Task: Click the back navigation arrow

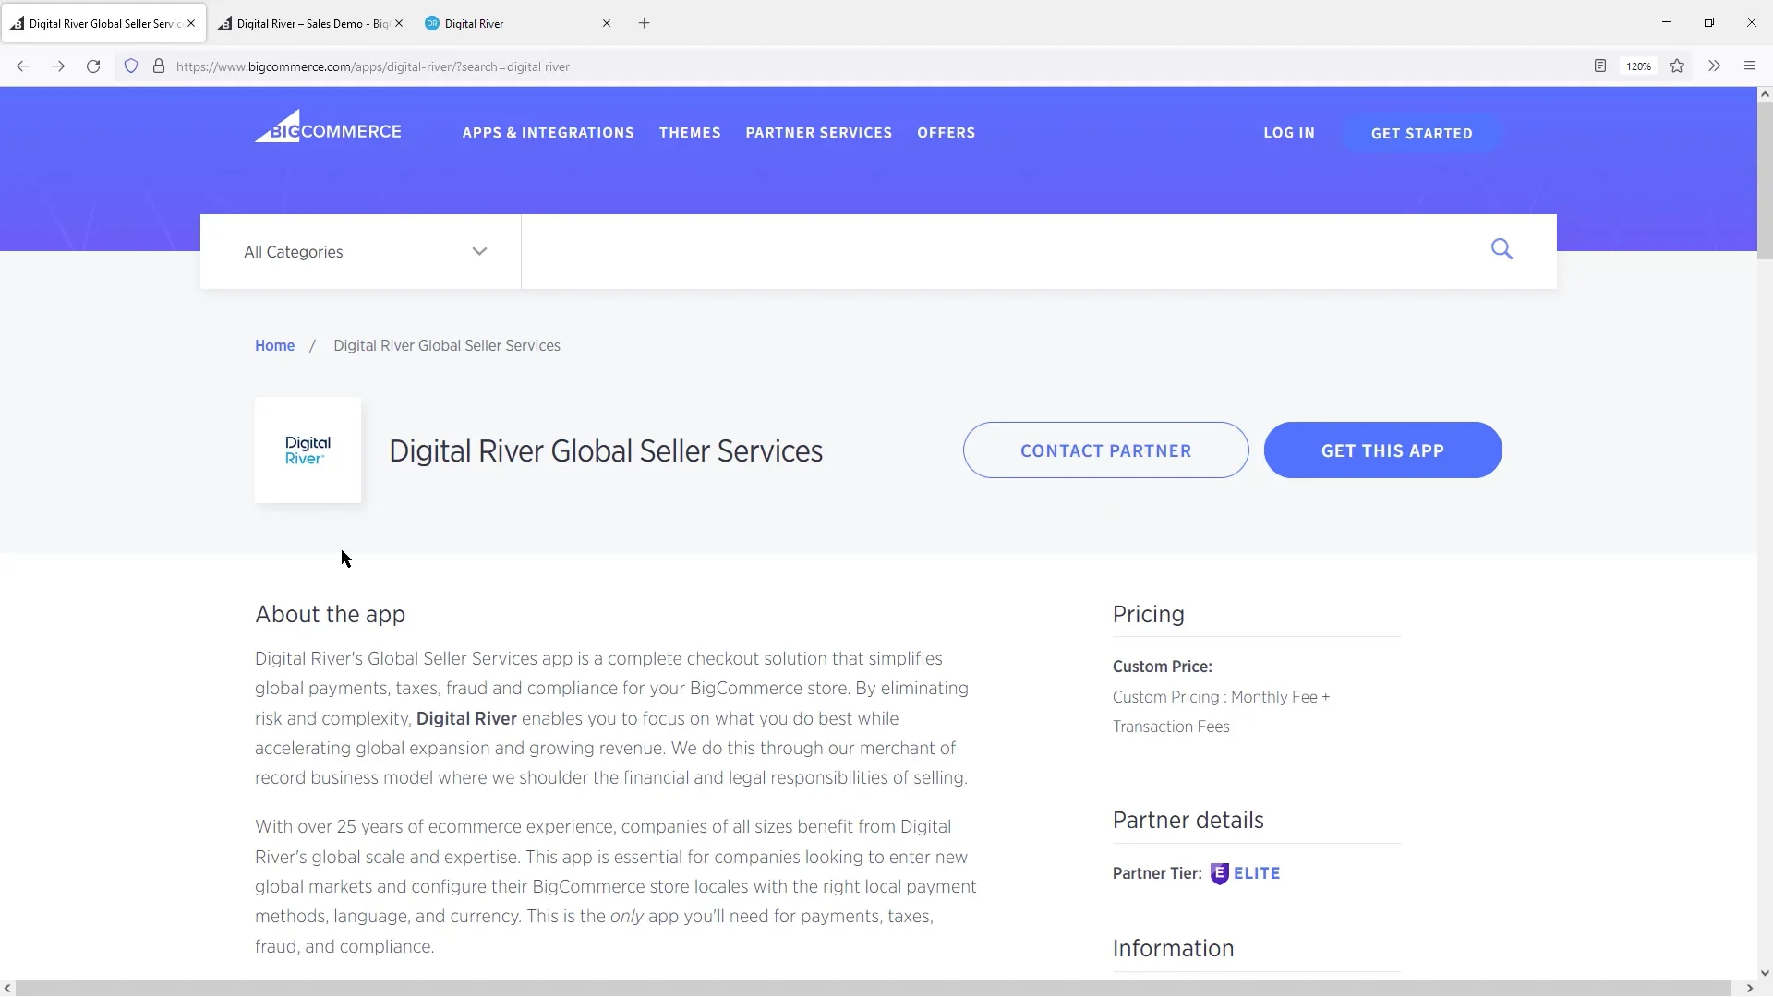Action: click(22, 66)
